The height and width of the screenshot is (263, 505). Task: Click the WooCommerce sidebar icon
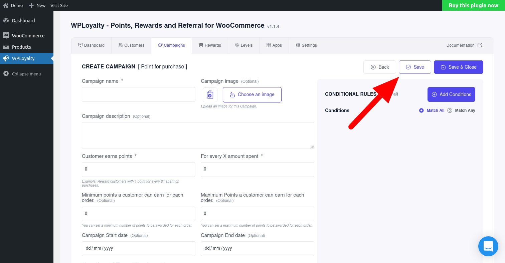pos(6,35)
